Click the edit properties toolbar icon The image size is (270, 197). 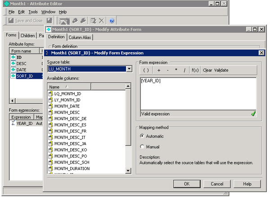click(x=94, y=21)
